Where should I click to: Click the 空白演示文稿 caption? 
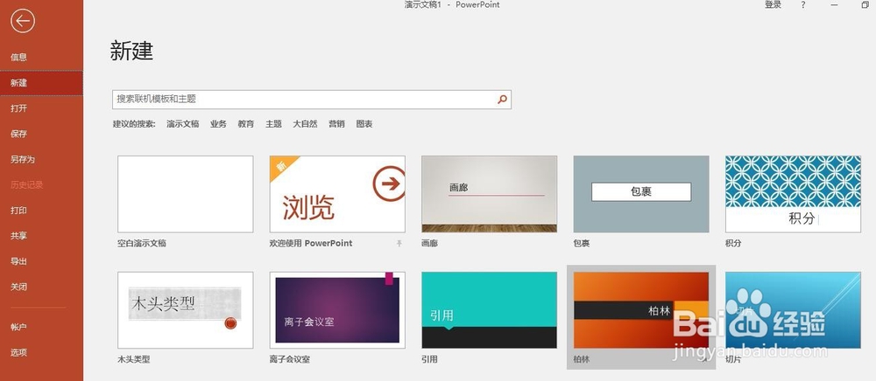tap(142, 244)
